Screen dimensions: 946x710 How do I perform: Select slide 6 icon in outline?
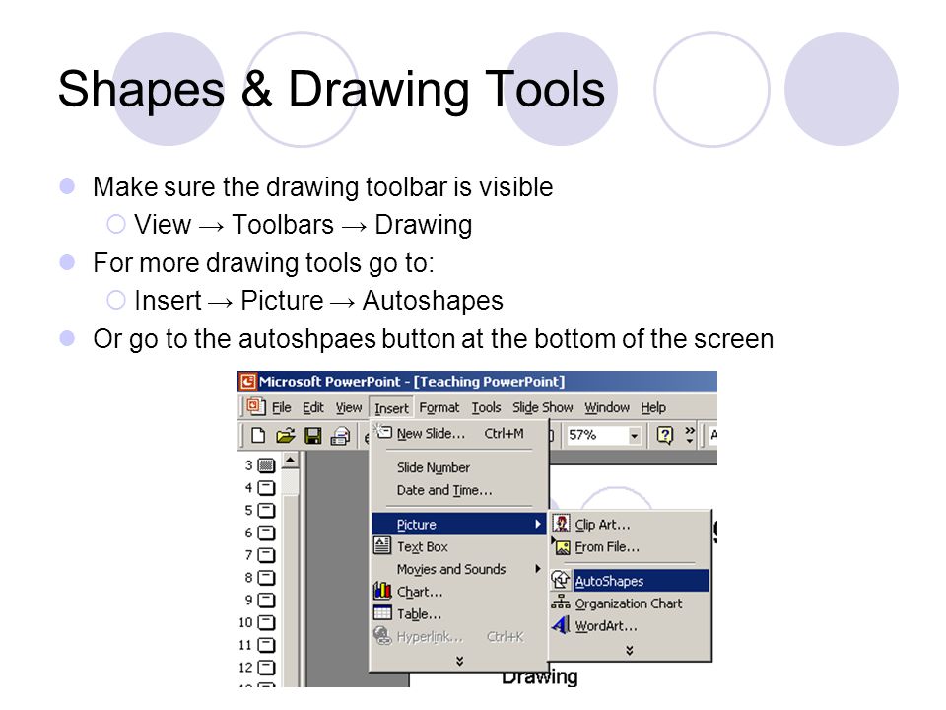pos(266,532)
